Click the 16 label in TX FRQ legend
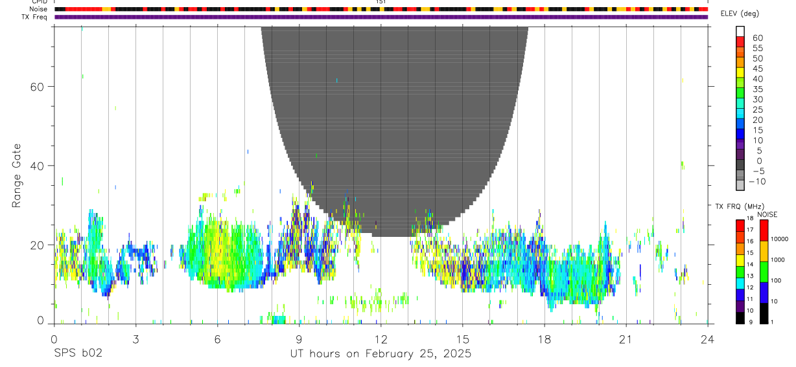This screenshot has height=367, width=796. coord(750,241)
